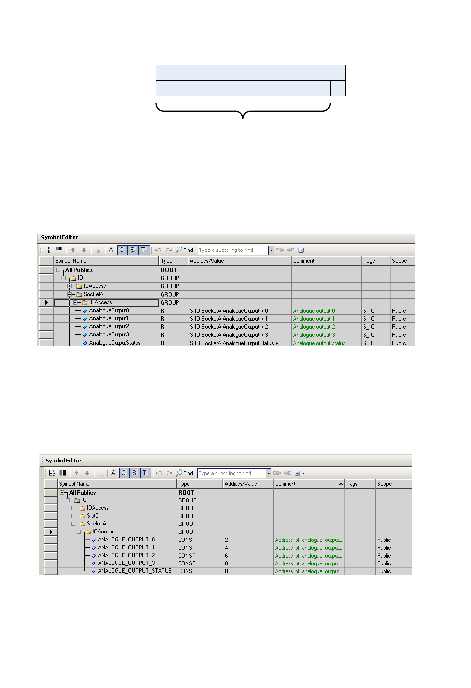This screenshot has width=471, height=688.
Task: Click move up arrow in lower Symbol Editor
Action: pos(76,473)
